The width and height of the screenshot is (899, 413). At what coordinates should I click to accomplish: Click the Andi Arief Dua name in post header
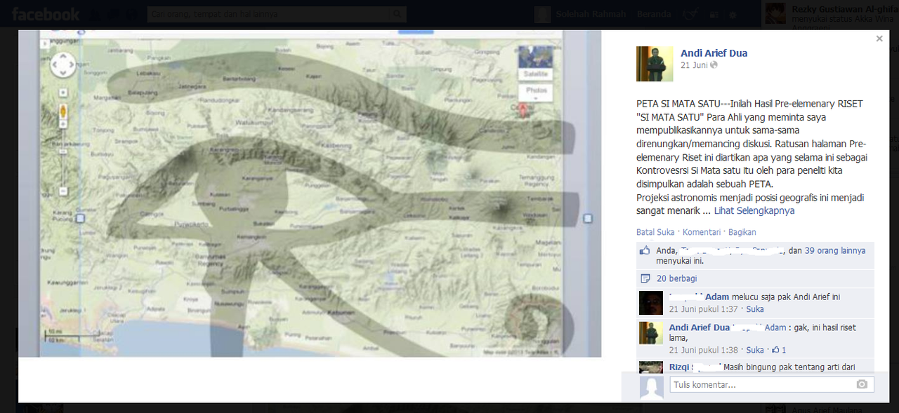point(714,53)
